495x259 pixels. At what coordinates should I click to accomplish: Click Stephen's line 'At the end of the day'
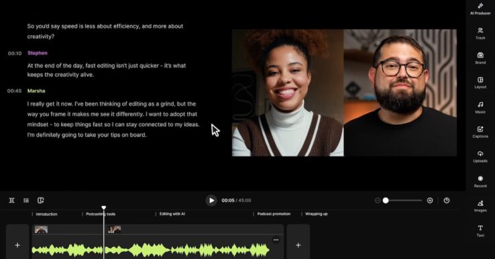click(x=107, y=70)
